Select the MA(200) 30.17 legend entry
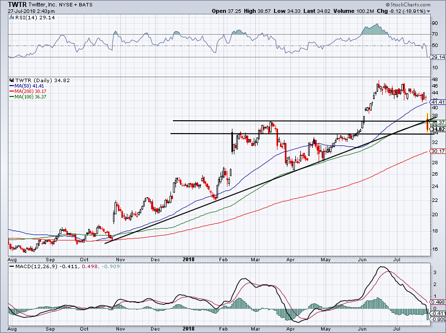This screenshot has width=446, height=333. coord(28,92)
